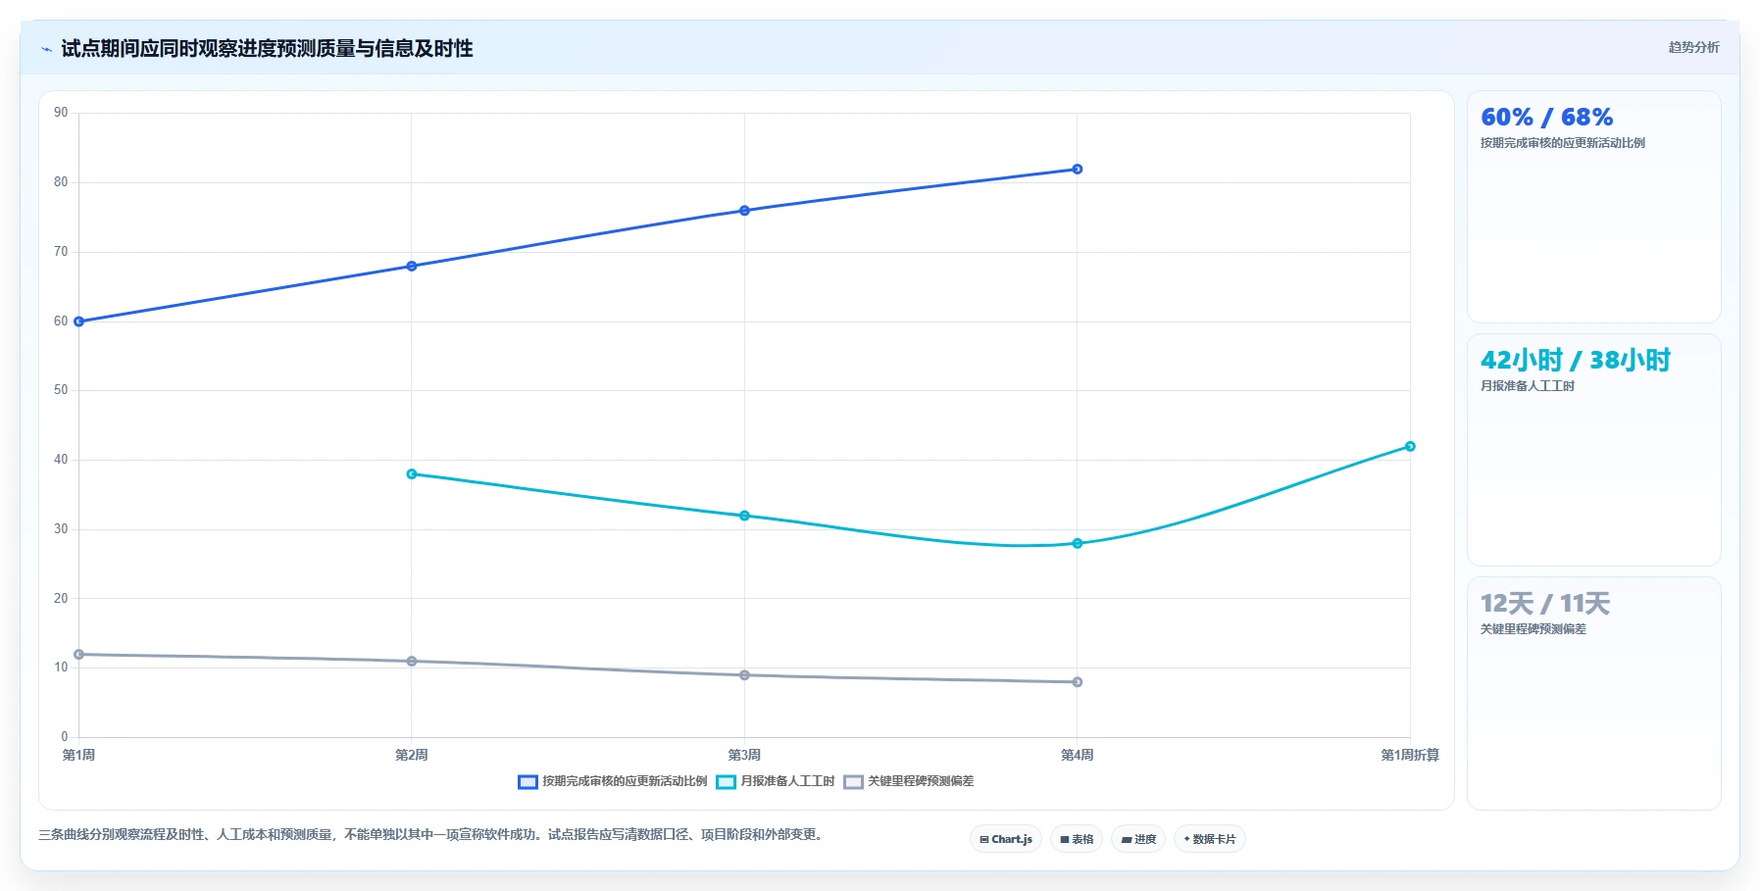Click the blue data point at 第3周
Image resolution: width=1760 pixels, height=891 pixels.
pyautogui.click(x=744, y=211)
